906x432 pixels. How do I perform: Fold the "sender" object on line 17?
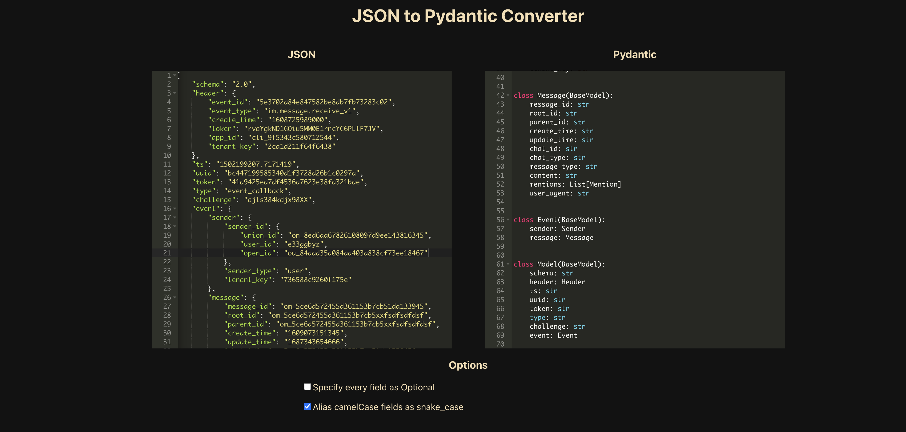tap(175, 218)
